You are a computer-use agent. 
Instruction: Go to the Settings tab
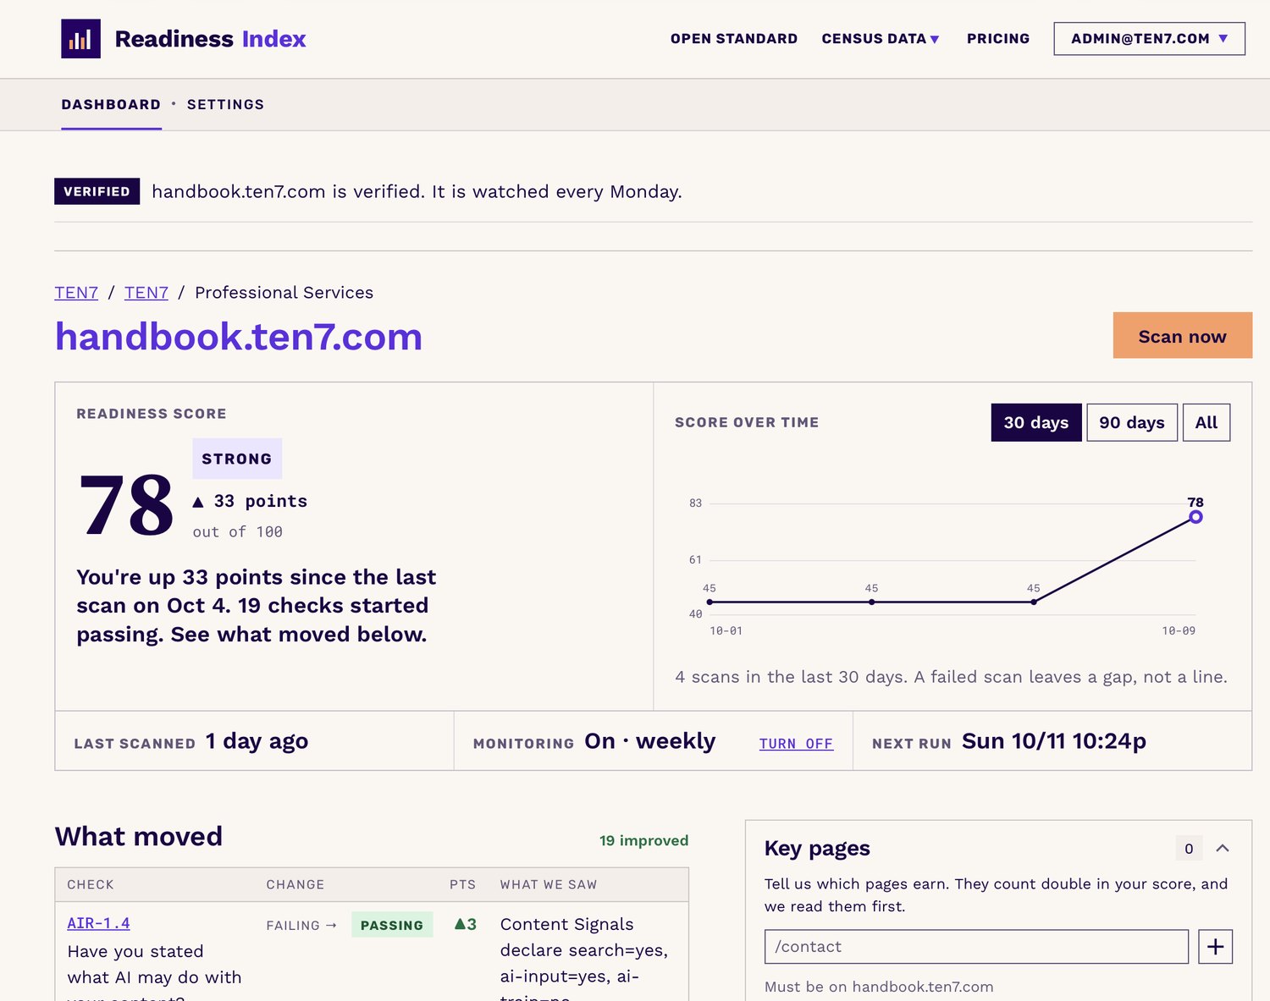[x=225, y=105]
